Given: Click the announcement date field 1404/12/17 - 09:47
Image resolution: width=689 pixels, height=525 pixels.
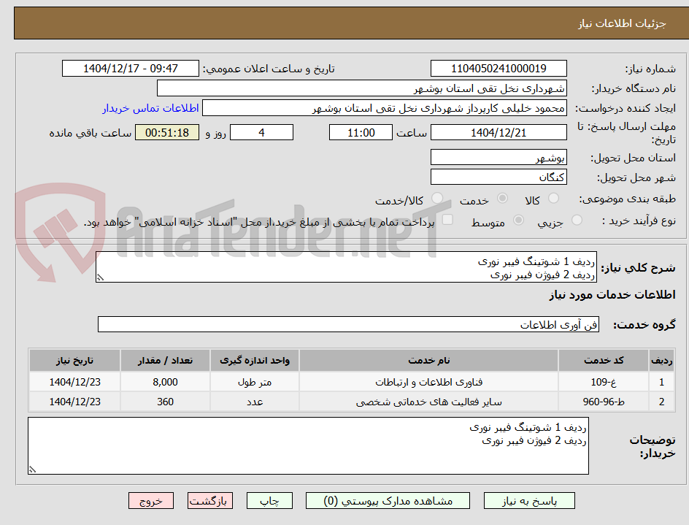Looking at the screenshot, I should pyautogui.click(x=131, y=69).
